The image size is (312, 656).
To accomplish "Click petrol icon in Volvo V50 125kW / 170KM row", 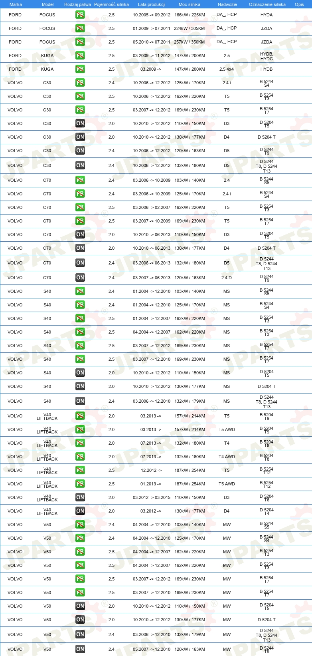I will pos(80,538).
